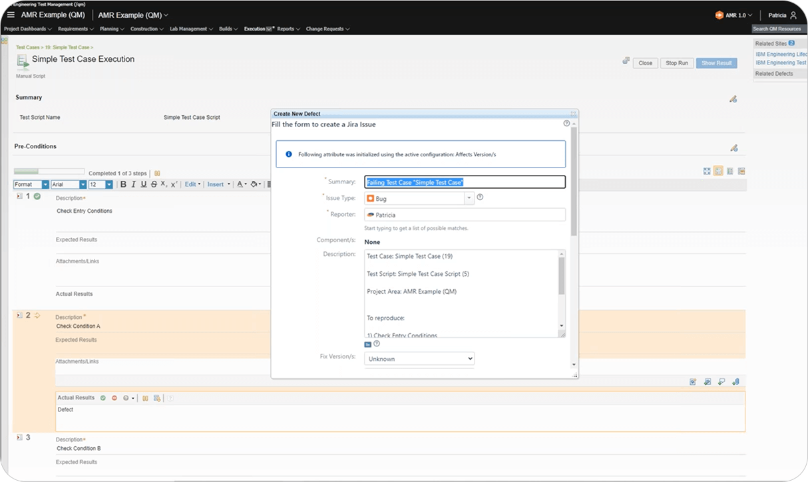Screen dimensions: 808x482
Task: Open the editor Insert menu
Action: click(x=218, y=184)
